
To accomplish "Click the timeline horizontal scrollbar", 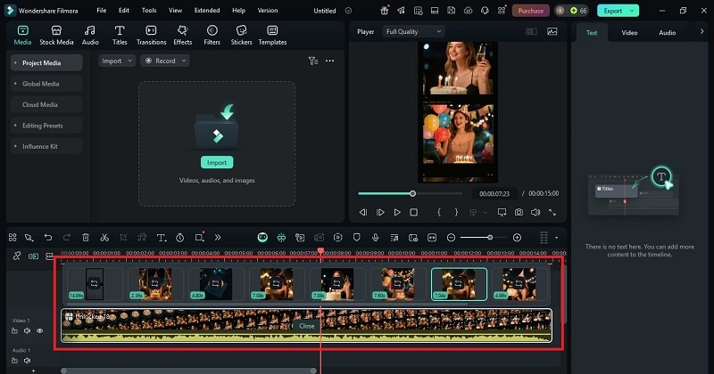I will point(188,370).
